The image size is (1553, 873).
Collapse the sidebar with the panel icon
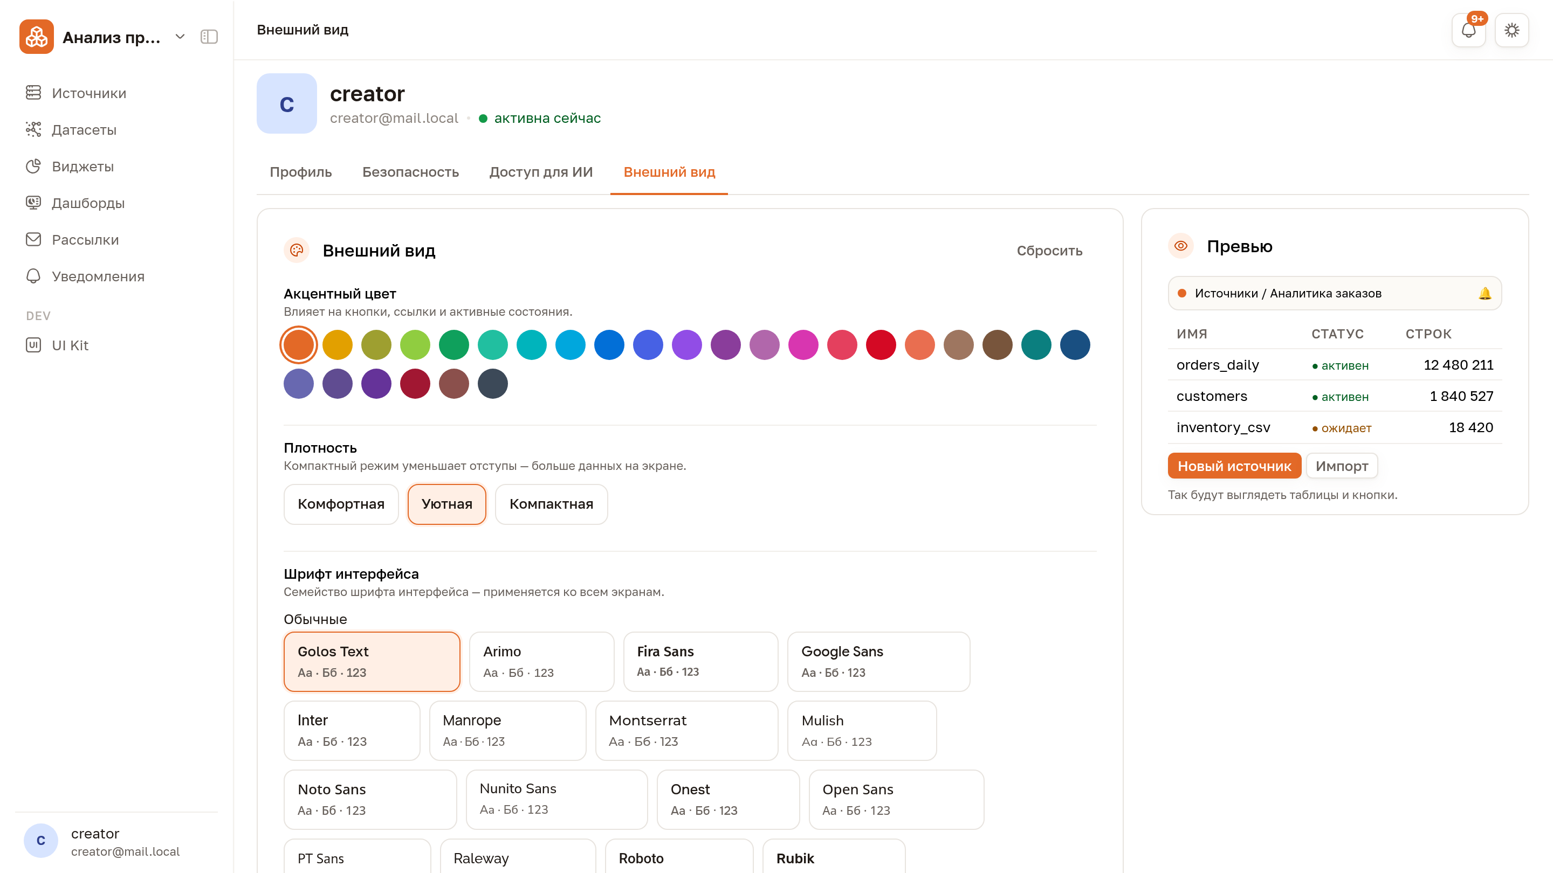pos(209,37)
